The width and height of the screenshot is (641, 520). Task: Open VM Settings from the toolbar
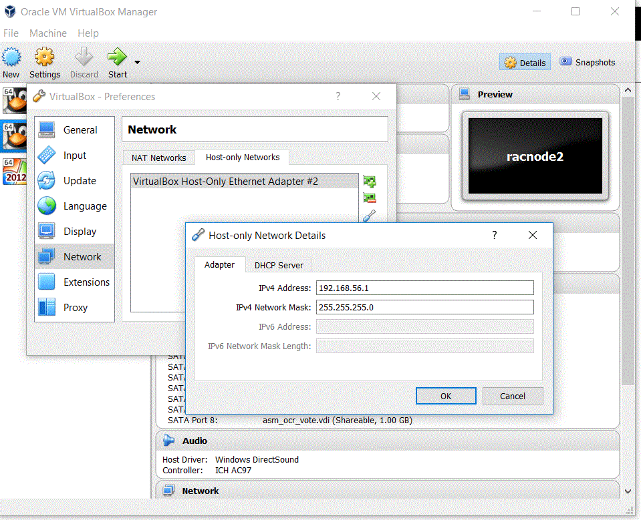(44, 62)
